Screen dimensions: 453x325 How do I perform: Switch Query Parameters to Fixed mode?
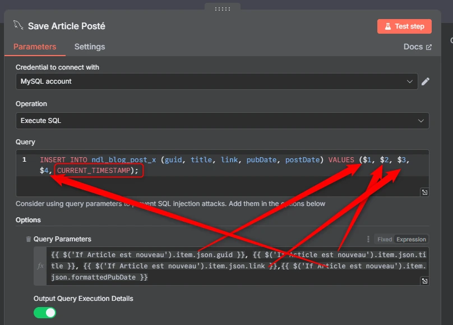coord(385,239)
